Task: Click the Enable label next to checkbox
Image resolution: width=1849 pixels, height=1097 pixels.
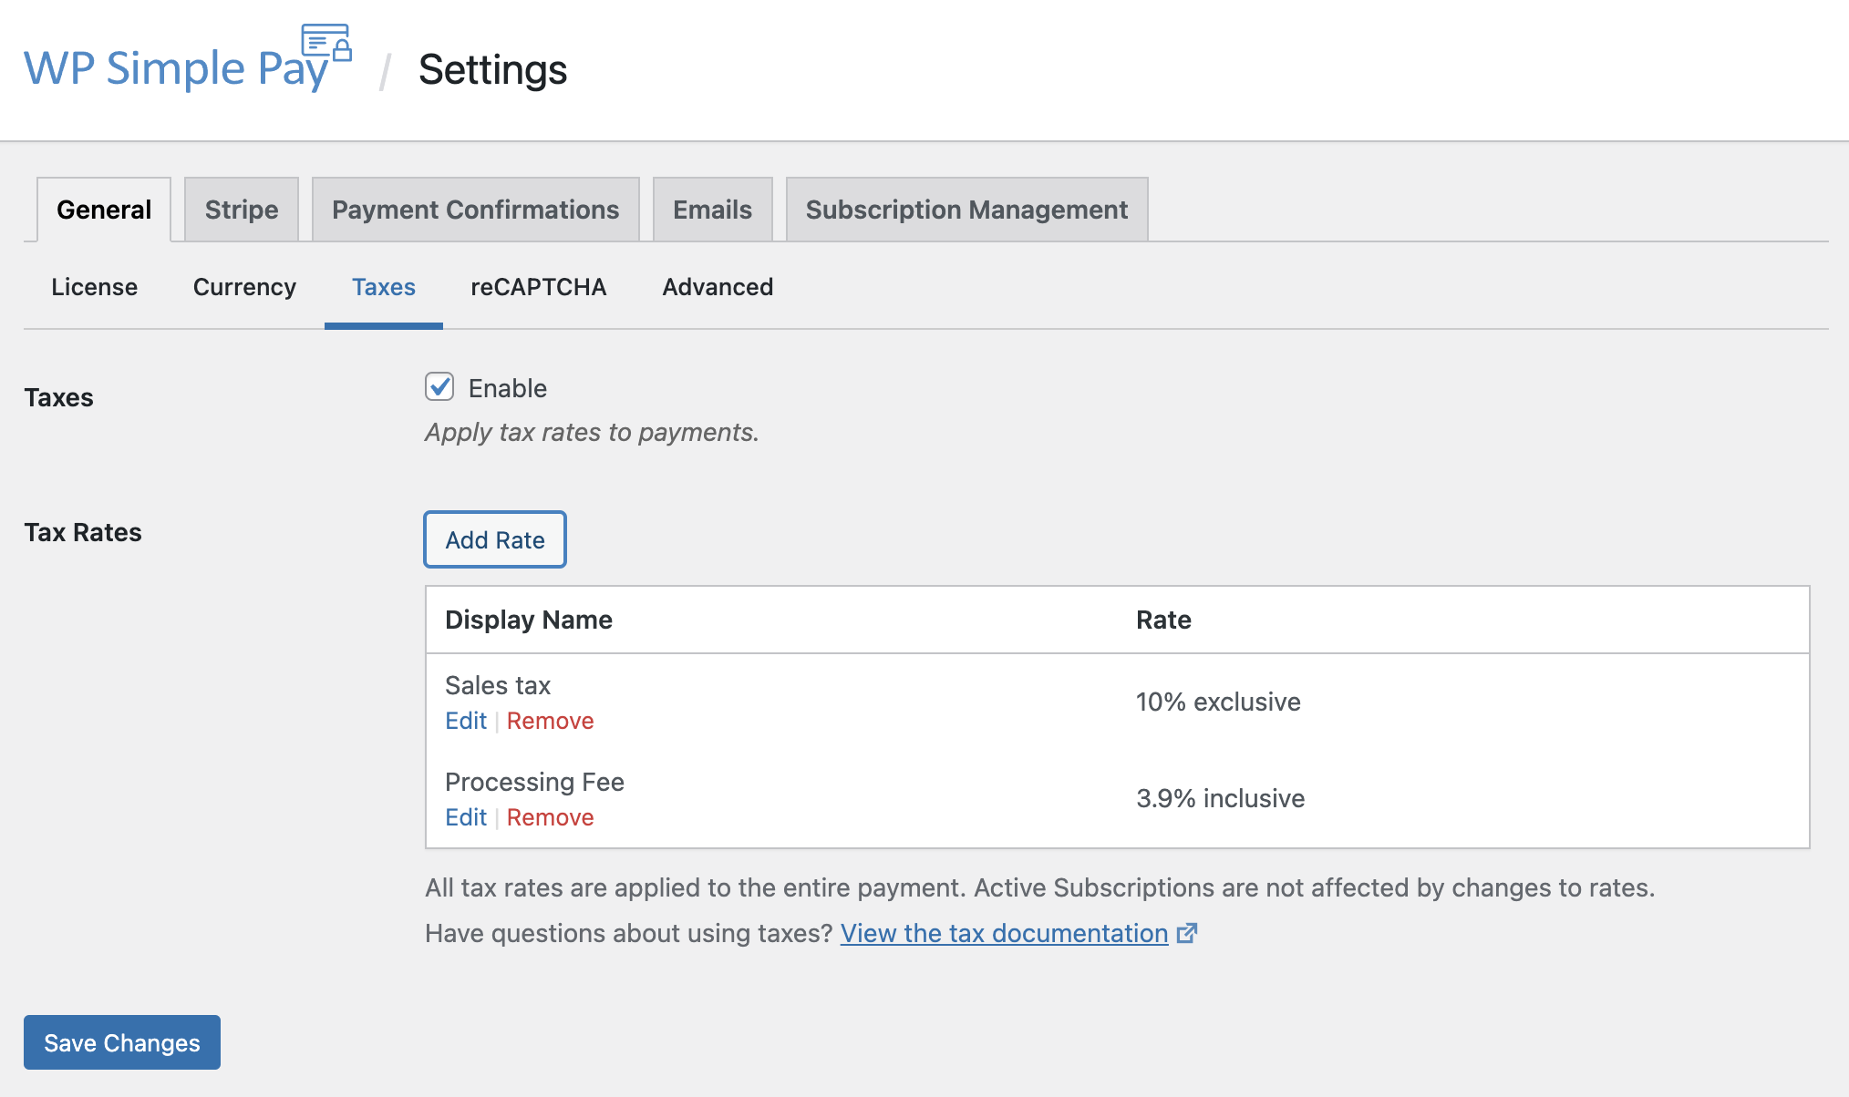Action: click(508, 388)
